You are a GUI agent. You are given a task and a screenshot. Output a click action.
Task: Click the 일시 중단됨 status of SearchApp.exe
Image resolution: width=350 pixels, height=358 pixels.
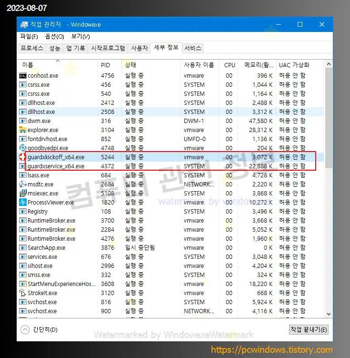(140, 248)
